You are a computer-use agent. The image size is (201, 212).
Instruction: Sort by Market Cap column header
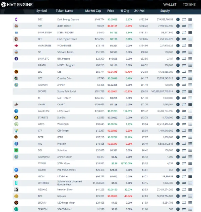(x=93, y=11)
